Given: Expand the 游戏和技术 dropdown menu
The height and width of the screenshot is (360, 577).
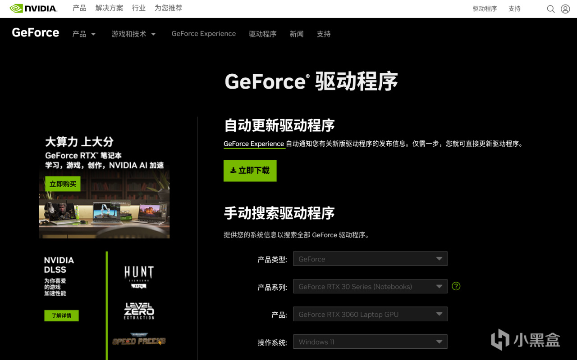Looking at the screenshot, I should point(133,34).
